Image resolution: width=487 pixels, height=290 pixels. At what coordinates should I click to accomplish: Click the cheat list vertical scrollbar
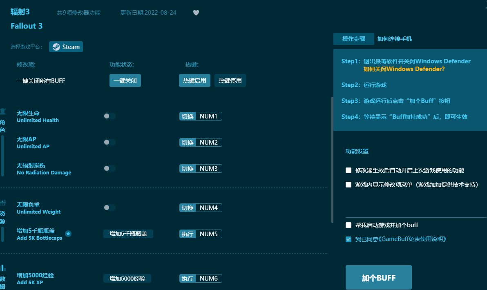(332, 160)
